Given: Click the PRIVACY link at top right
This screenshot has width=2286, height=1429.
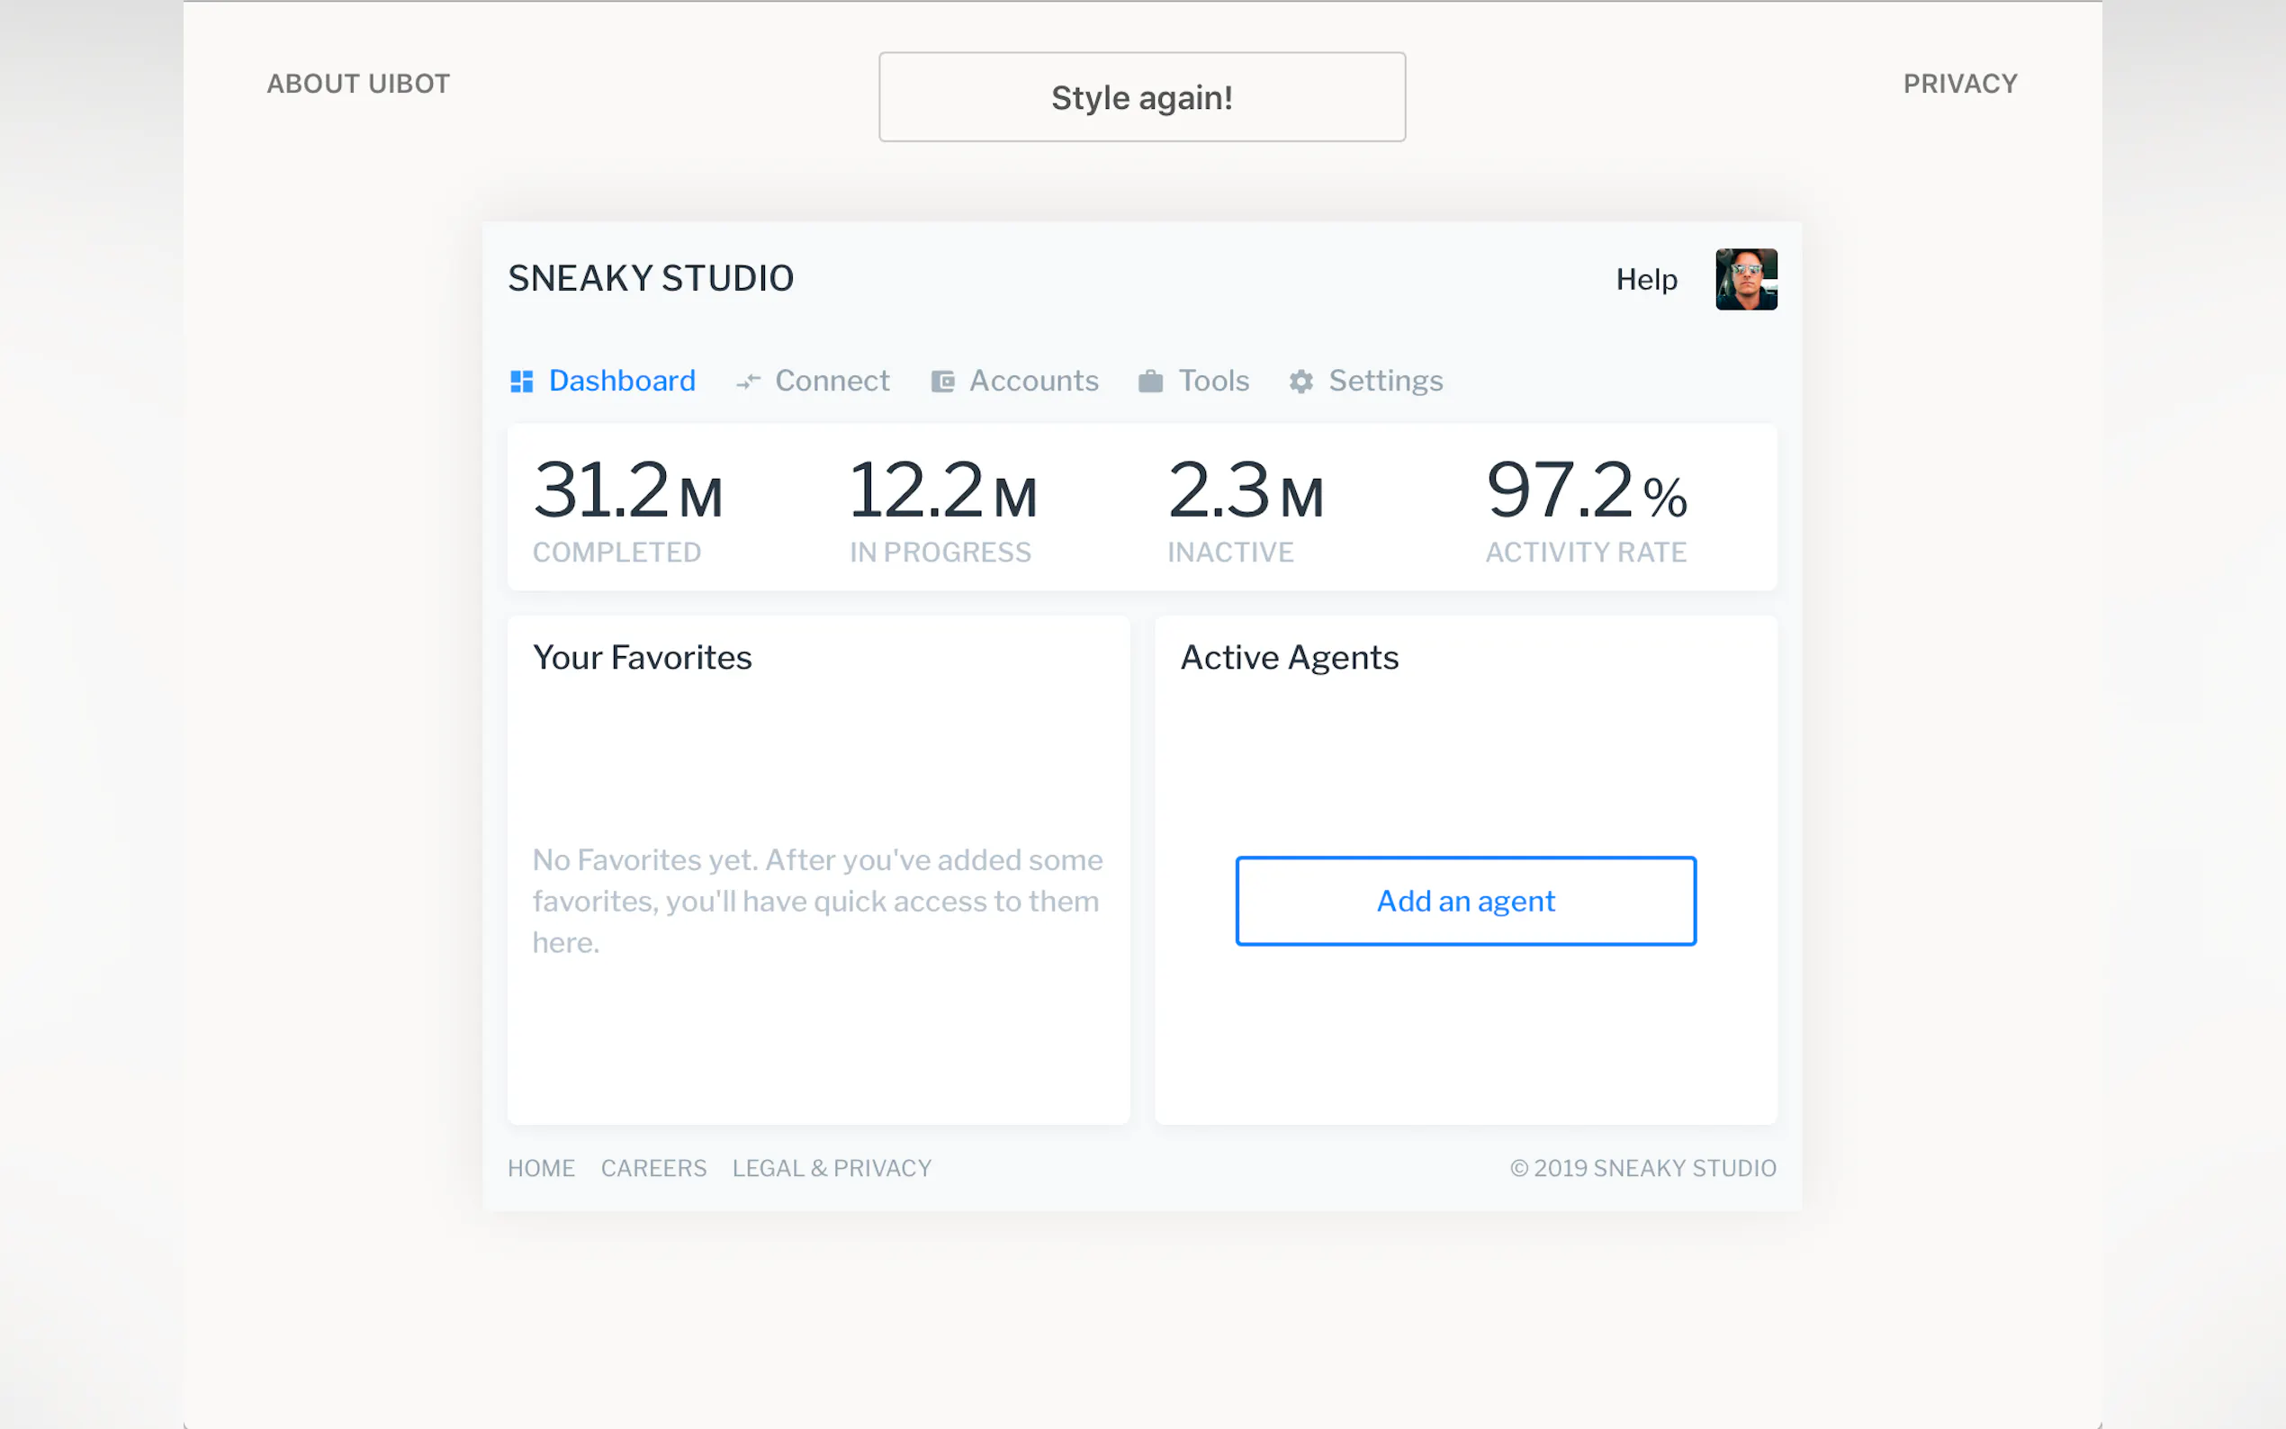Looking at the screenshot, I should (1960, 83).
